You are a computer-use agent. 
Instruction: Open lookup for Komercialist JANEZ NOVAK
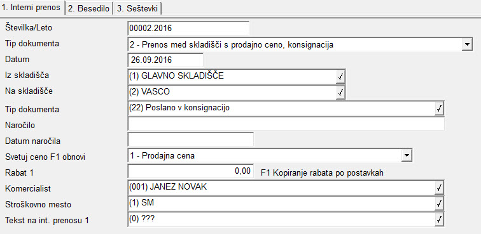pos(439,188)
